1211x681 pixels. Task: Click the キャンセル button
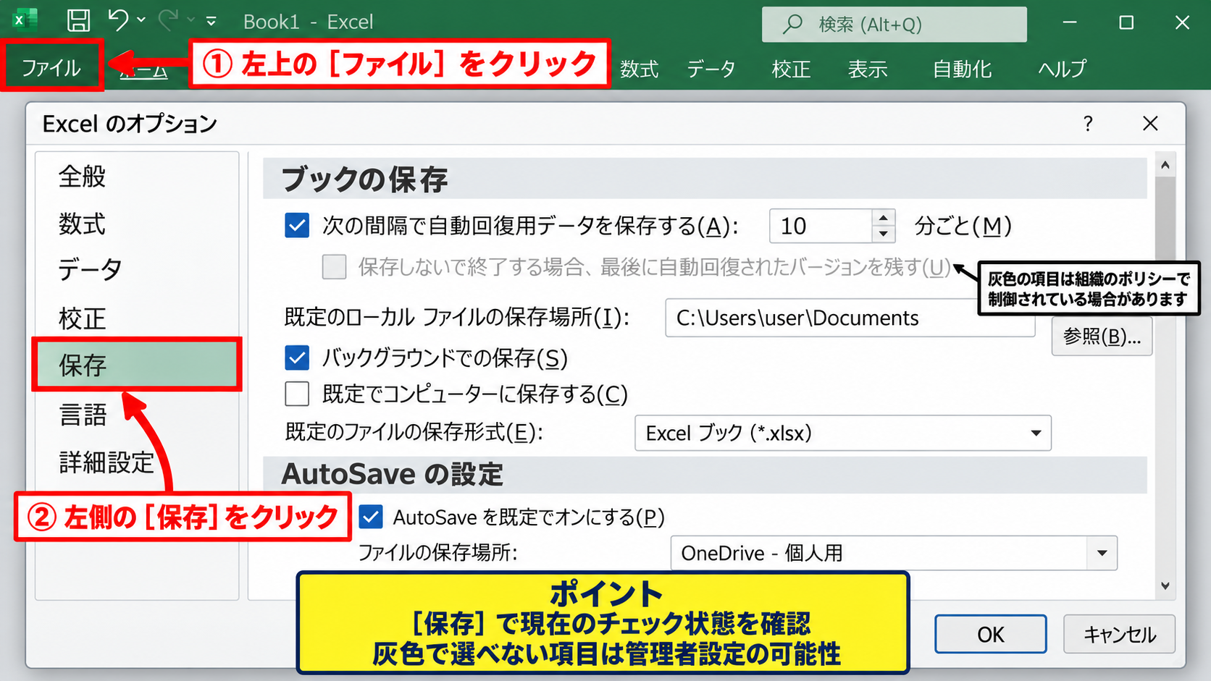click(1119, 635)
